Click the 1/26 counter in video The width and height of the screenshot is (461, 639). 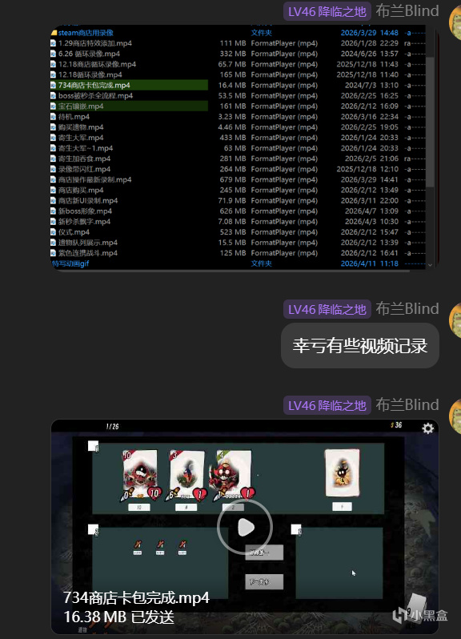click(x=112, y=426)
